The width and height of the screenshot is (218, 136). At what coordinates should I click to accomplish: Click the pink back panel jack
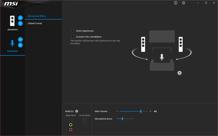click(x=71, y=130)
